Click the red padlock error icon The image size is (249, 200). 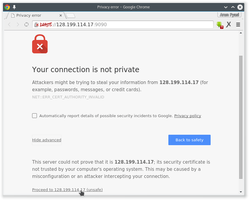click(40, 44)
